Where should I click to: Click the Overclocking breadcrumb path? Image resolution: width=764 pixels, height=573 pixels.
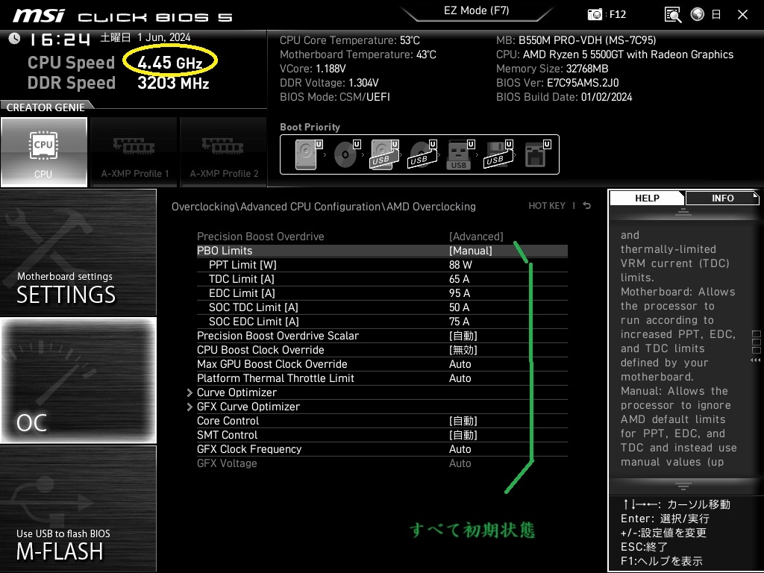click(x=324, y=207)
